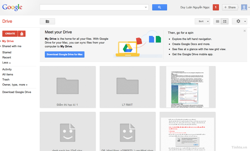
Task: Click the upload icon button
Action: click(22, 34)
